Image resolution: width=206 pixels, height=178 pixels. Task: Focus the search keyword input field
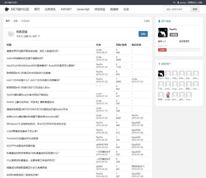177,9
